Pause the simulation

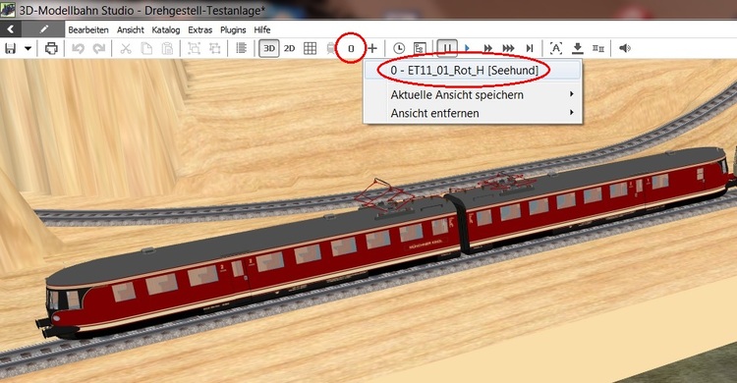pyautogui.click(x=447, y=48)
